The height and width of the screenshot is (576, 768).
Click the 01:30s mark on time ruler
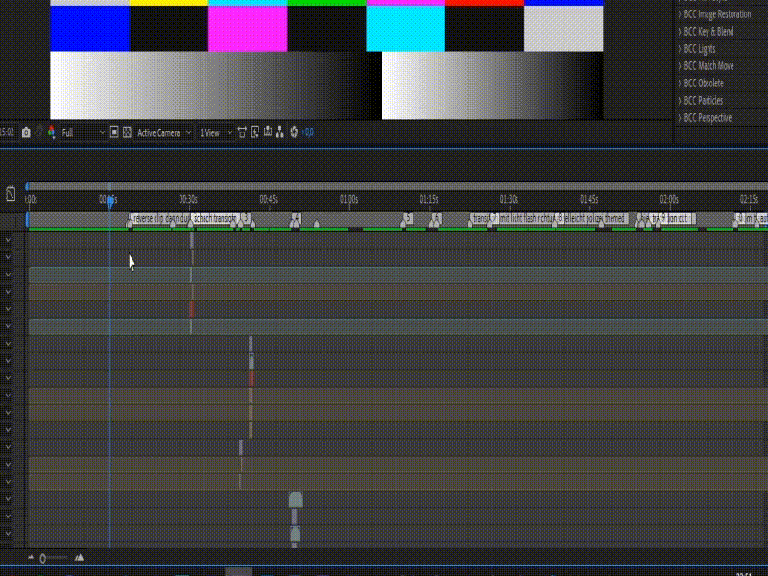[x=509, y=200]
